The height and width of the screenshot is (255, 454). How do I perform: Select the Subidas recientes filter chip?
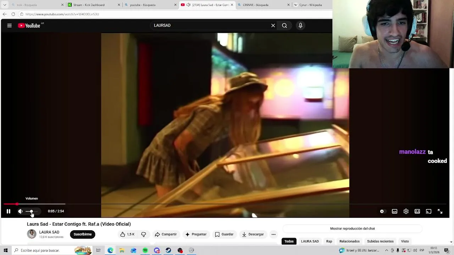point(380,241)
